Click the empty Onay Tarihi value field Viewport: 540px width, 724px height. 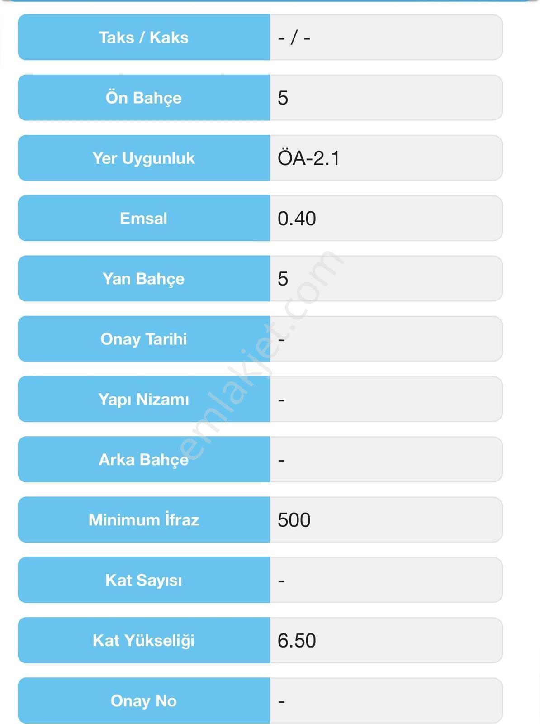pos(386,339)
